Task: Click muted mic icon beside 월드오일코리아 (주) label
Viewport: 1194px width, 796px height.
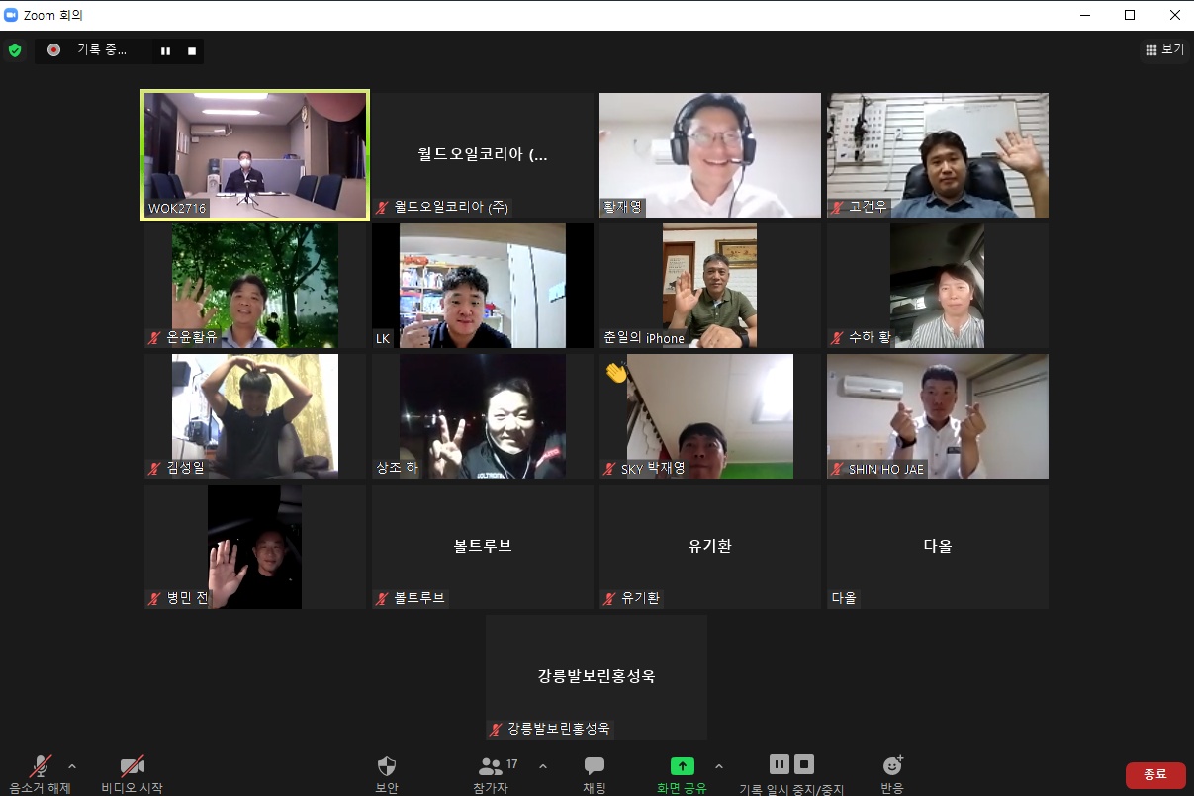Action: [383, 208]
